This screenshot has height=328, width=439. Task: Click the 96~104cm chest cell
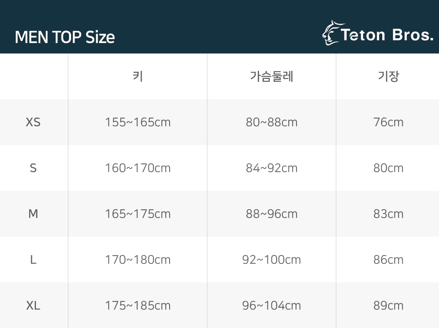pyautogui.click(x=271, y=305)
